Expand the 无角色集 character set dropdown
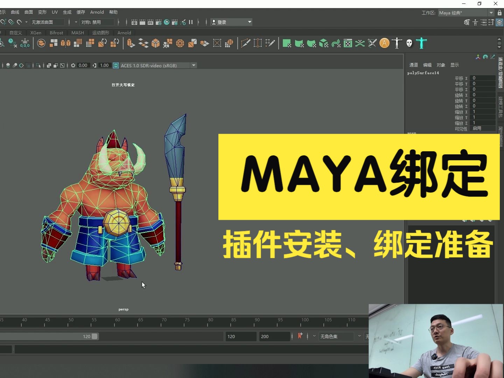The height and width of the screenshot is (378, 504). [359, 336]
